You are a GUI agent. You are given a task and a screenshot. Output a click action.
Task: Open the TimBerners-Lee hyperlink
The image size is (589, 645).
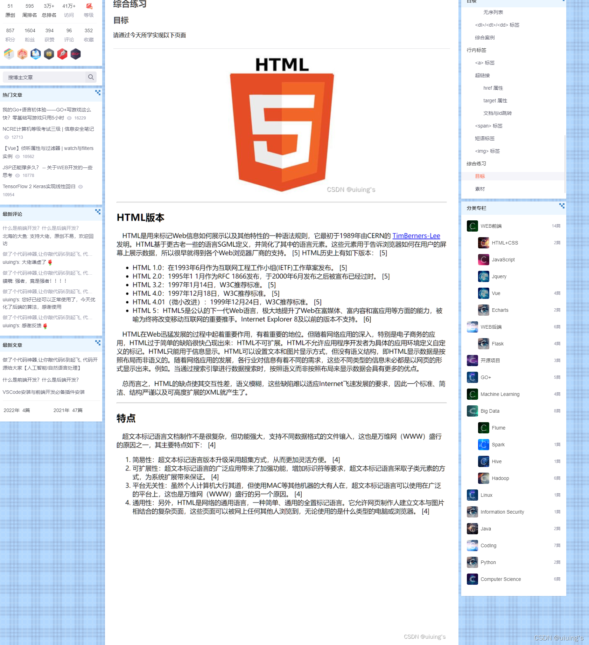coord(416,236)
